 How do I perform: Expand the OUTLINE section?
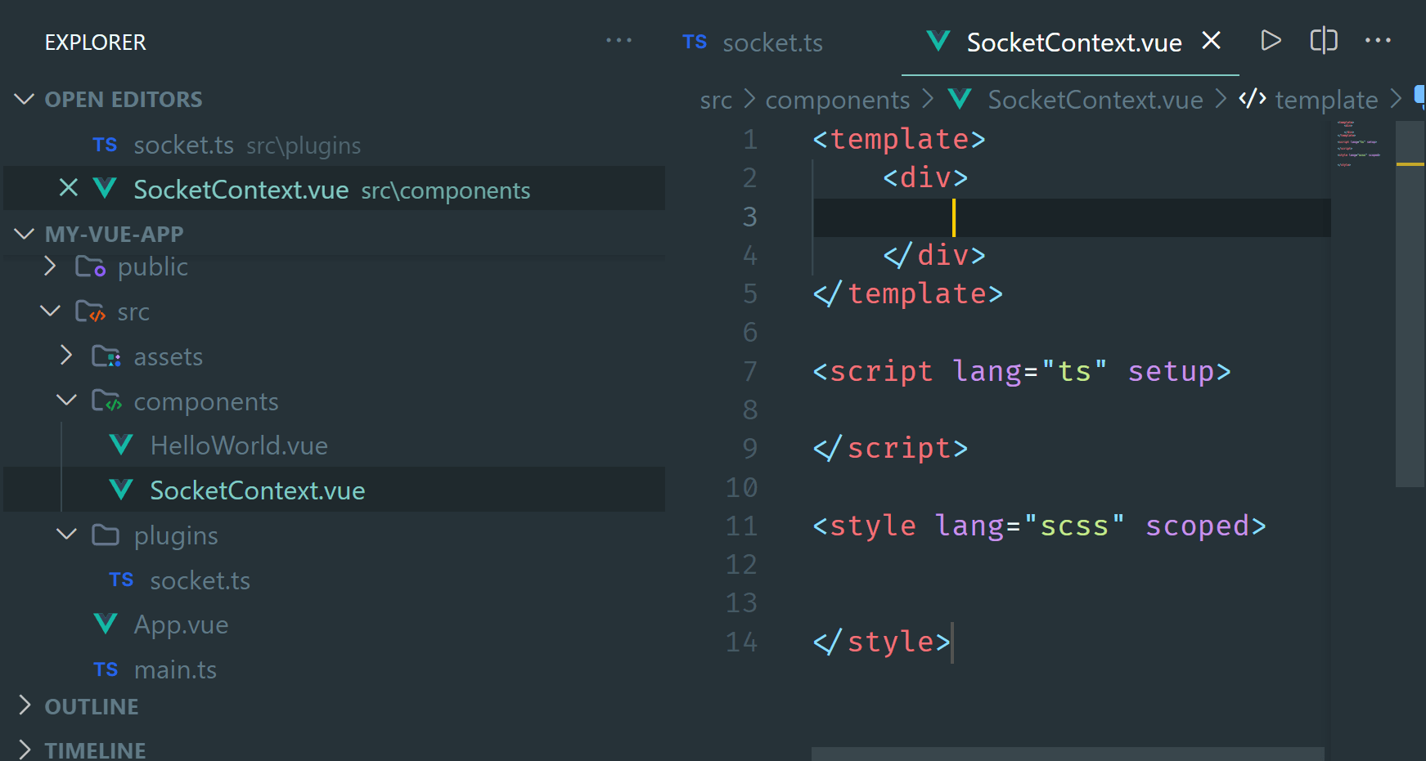[x=25, y=705]
